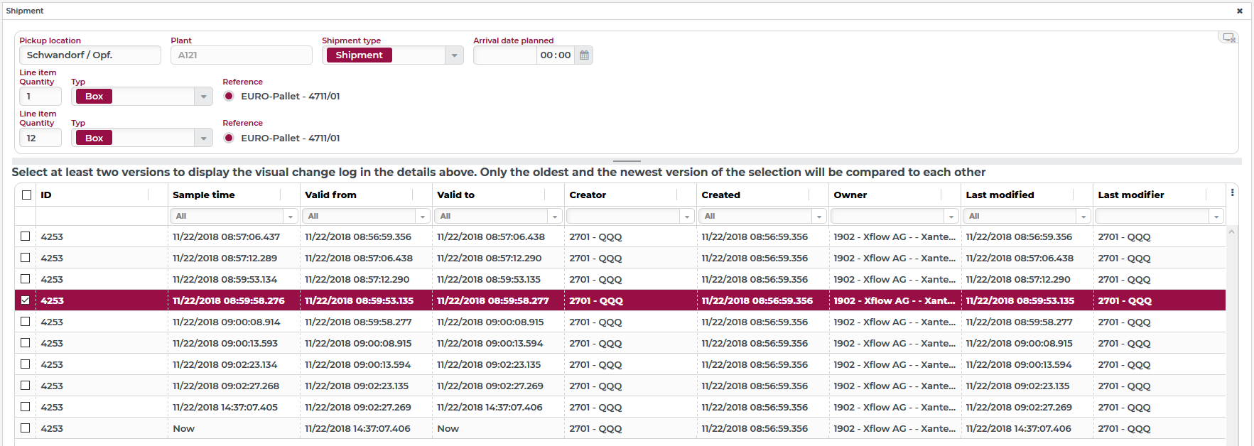Sort by the Owner column header
Viewport: 1254px width, 446px height.
tap(850, 195)
